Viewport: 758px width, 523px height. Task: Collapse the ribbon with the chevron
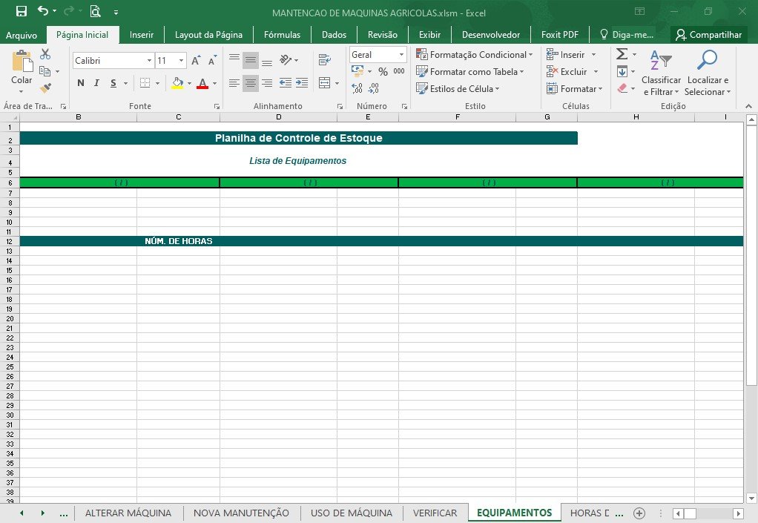coord(749,106)
